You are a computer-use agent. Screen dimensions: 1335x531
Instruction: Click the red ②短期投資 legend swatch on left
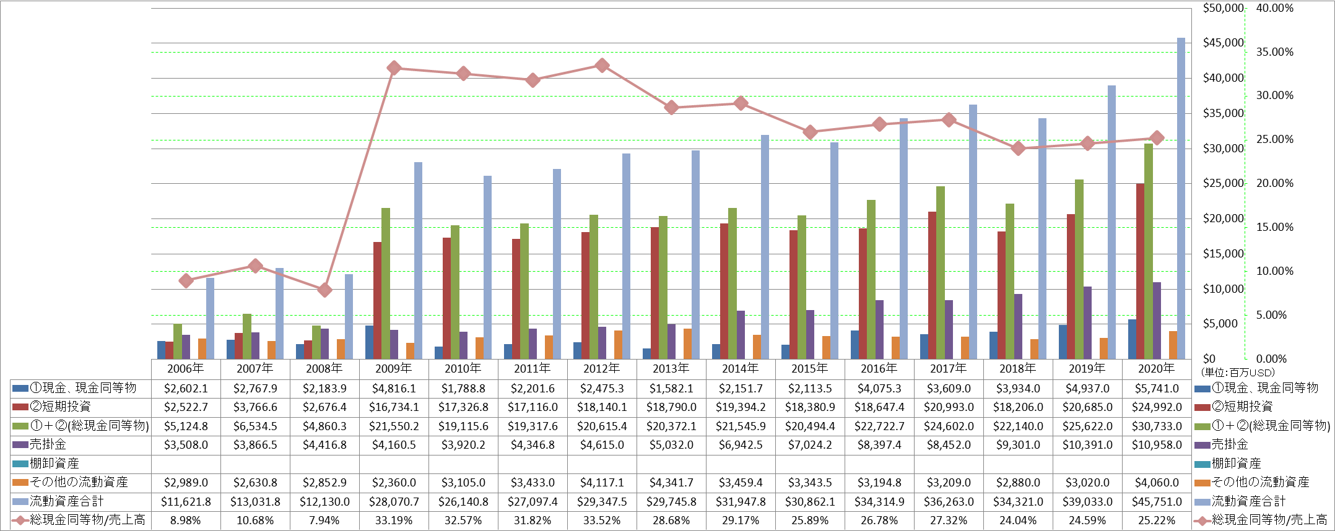pos(21,407)
